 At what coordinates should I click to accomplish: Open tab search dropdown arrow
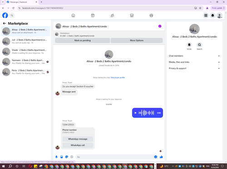[x=3, y=2]
